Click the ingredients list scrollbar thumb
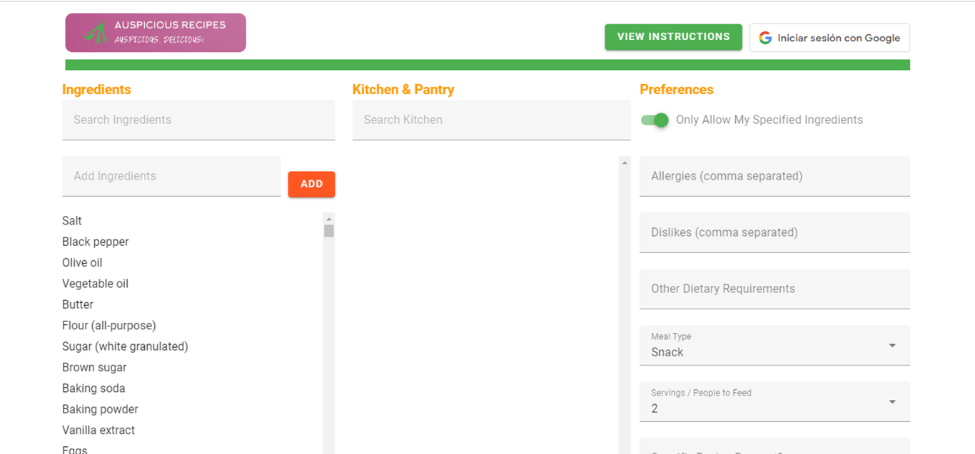975x454 pixels. click(329, 231)
